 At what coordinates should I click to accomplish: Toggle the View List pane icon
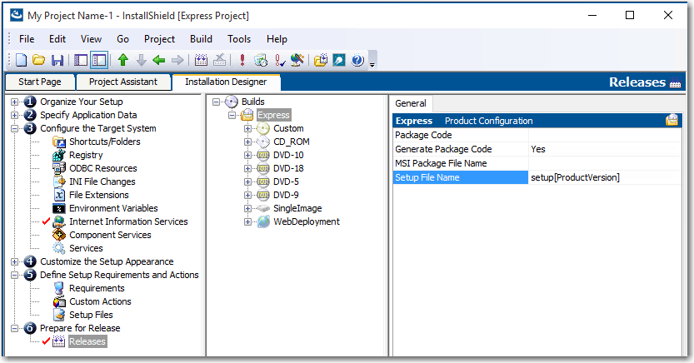pos(81,60)
